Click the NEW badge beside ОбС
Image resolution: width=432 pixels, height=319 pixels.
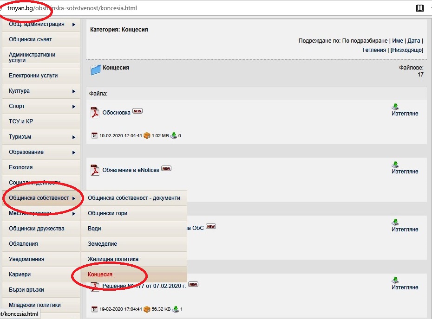tap(211, 227)
